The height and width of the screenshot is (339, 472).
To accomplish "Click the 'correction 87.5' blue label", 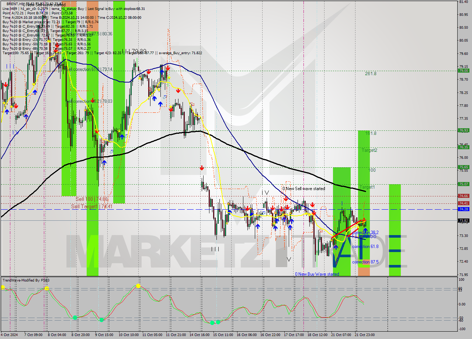I will coord(365,262).
